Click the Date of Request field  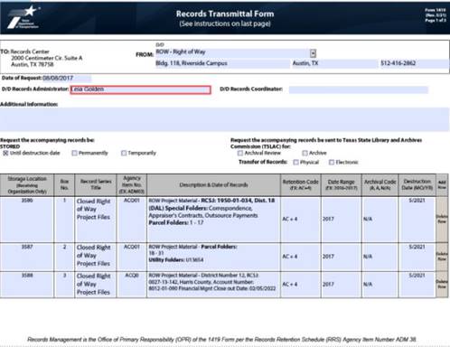click(x=67, y=78)
